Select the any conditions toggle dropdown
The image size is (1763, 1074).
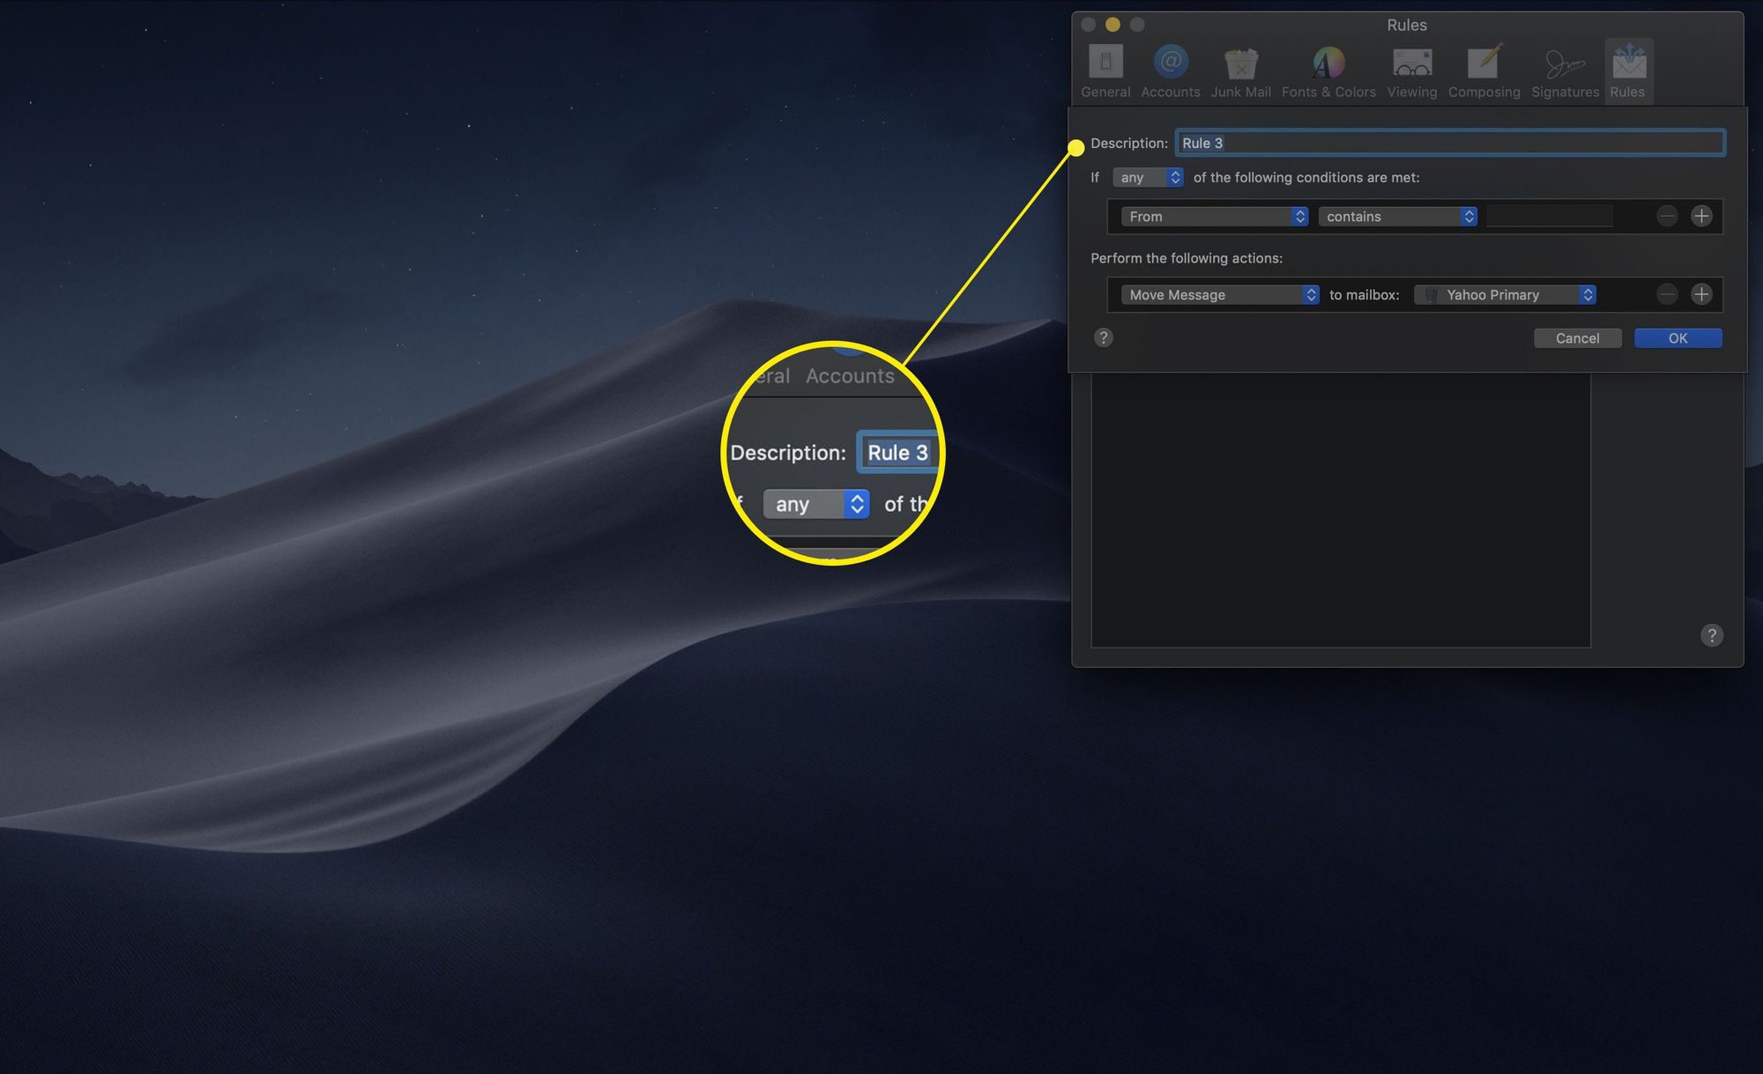click(1145, 176)
